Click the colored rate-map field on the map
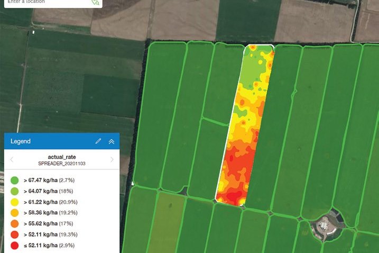 point(245,125)
